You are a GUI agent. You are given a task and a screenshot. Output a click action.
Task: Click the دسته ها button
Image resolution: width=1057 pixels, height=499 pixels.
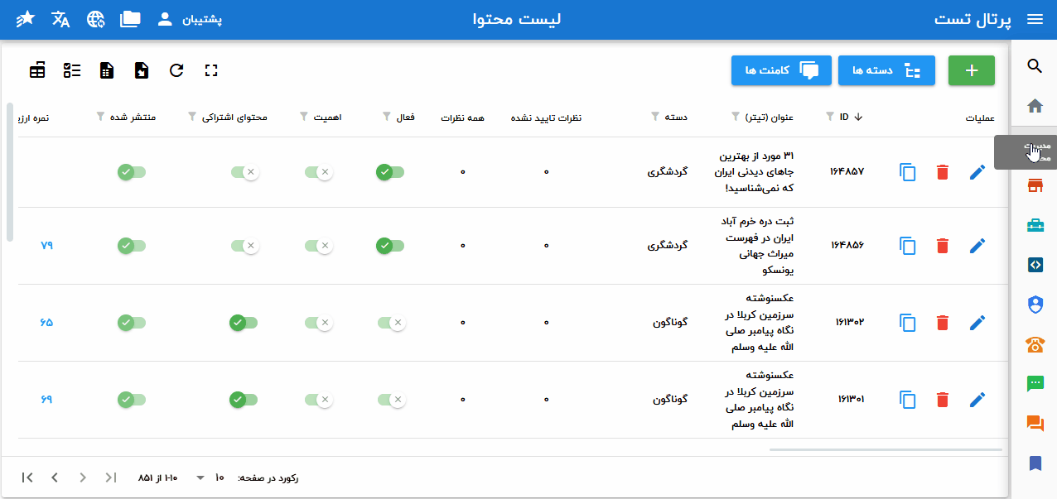click(886, 71)
